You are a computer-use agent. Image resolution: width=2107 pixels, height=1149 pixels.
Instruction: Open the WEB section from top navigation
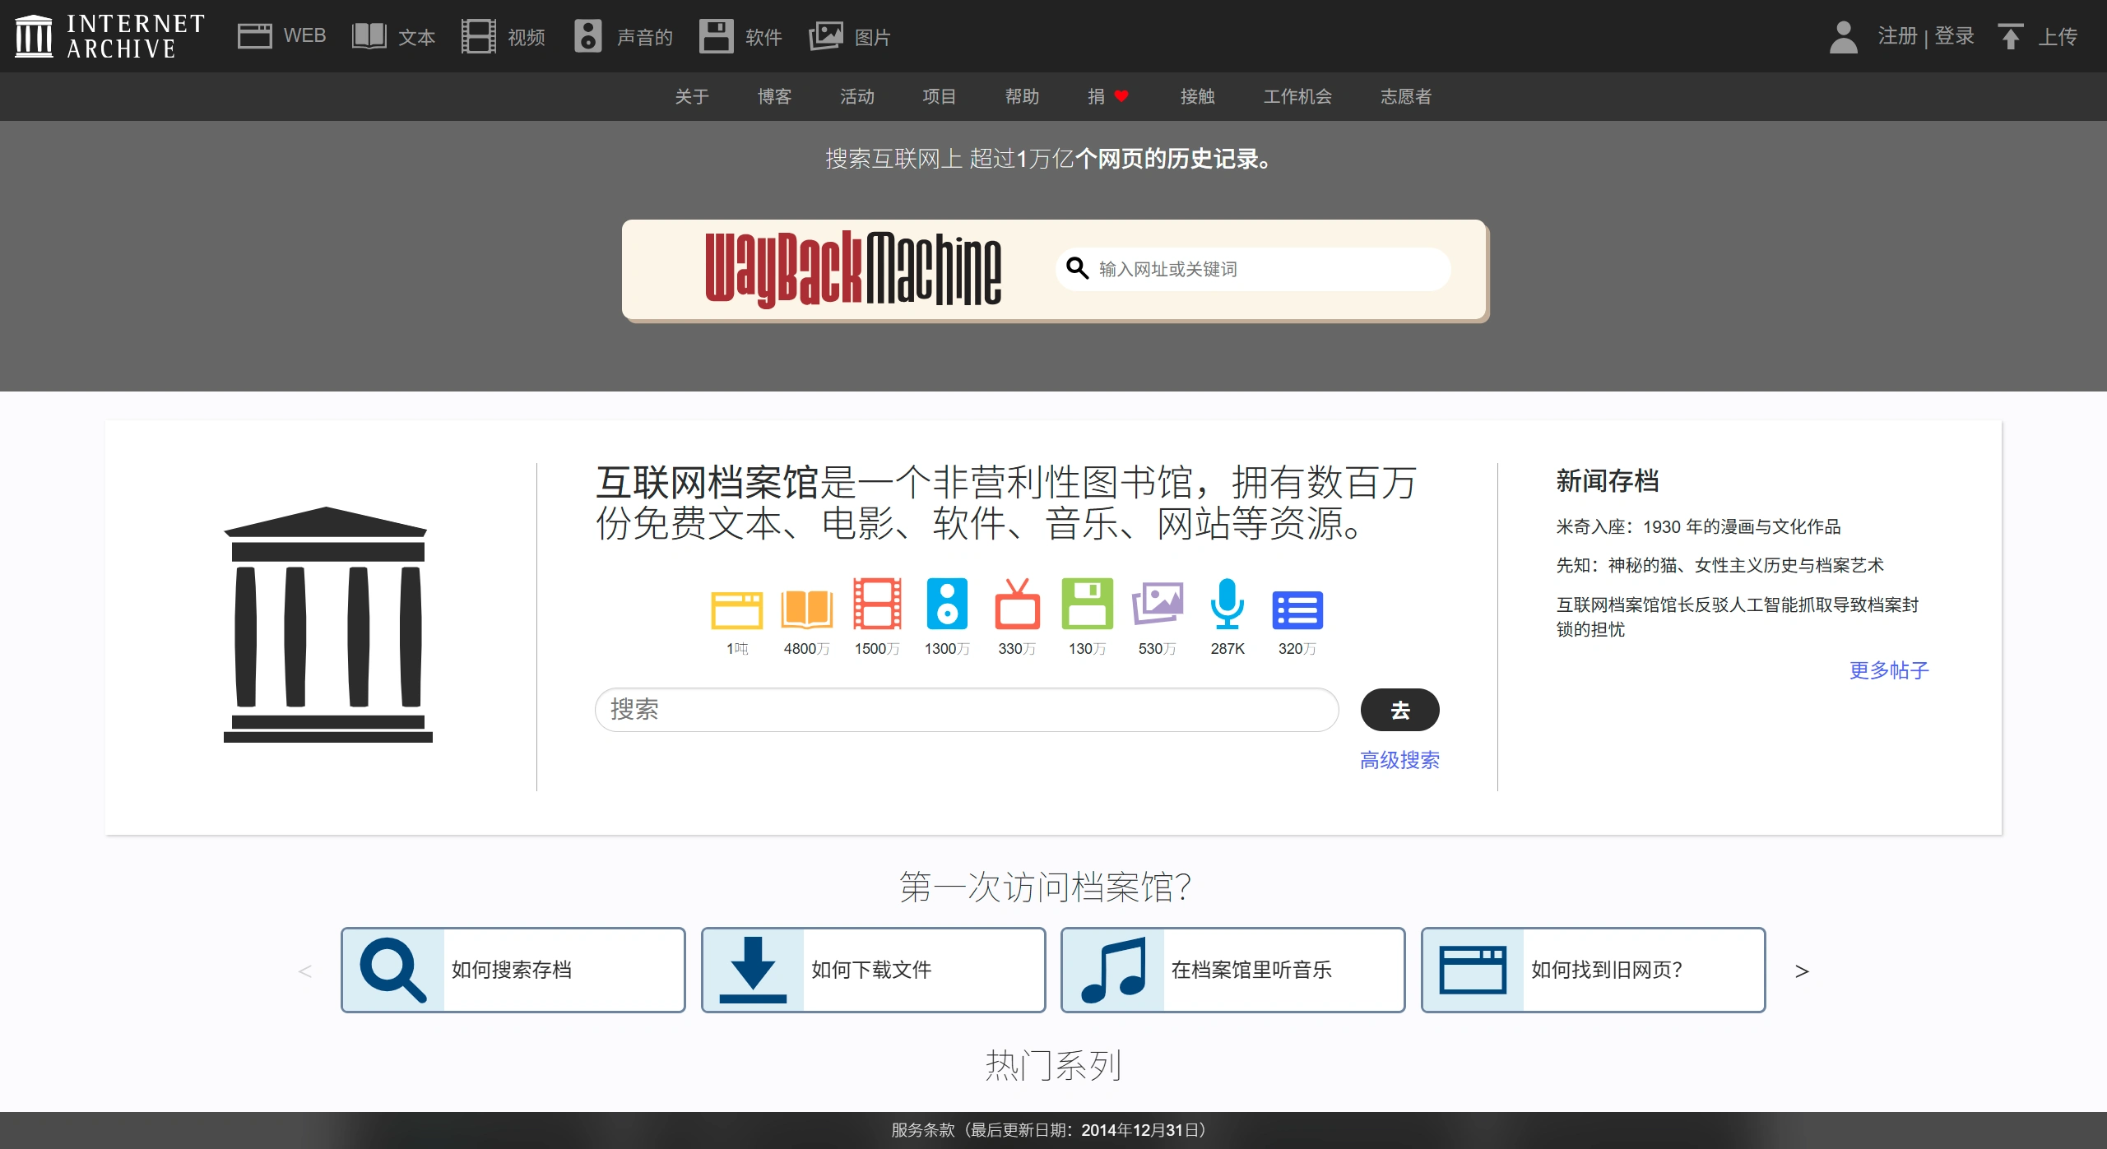256,35
